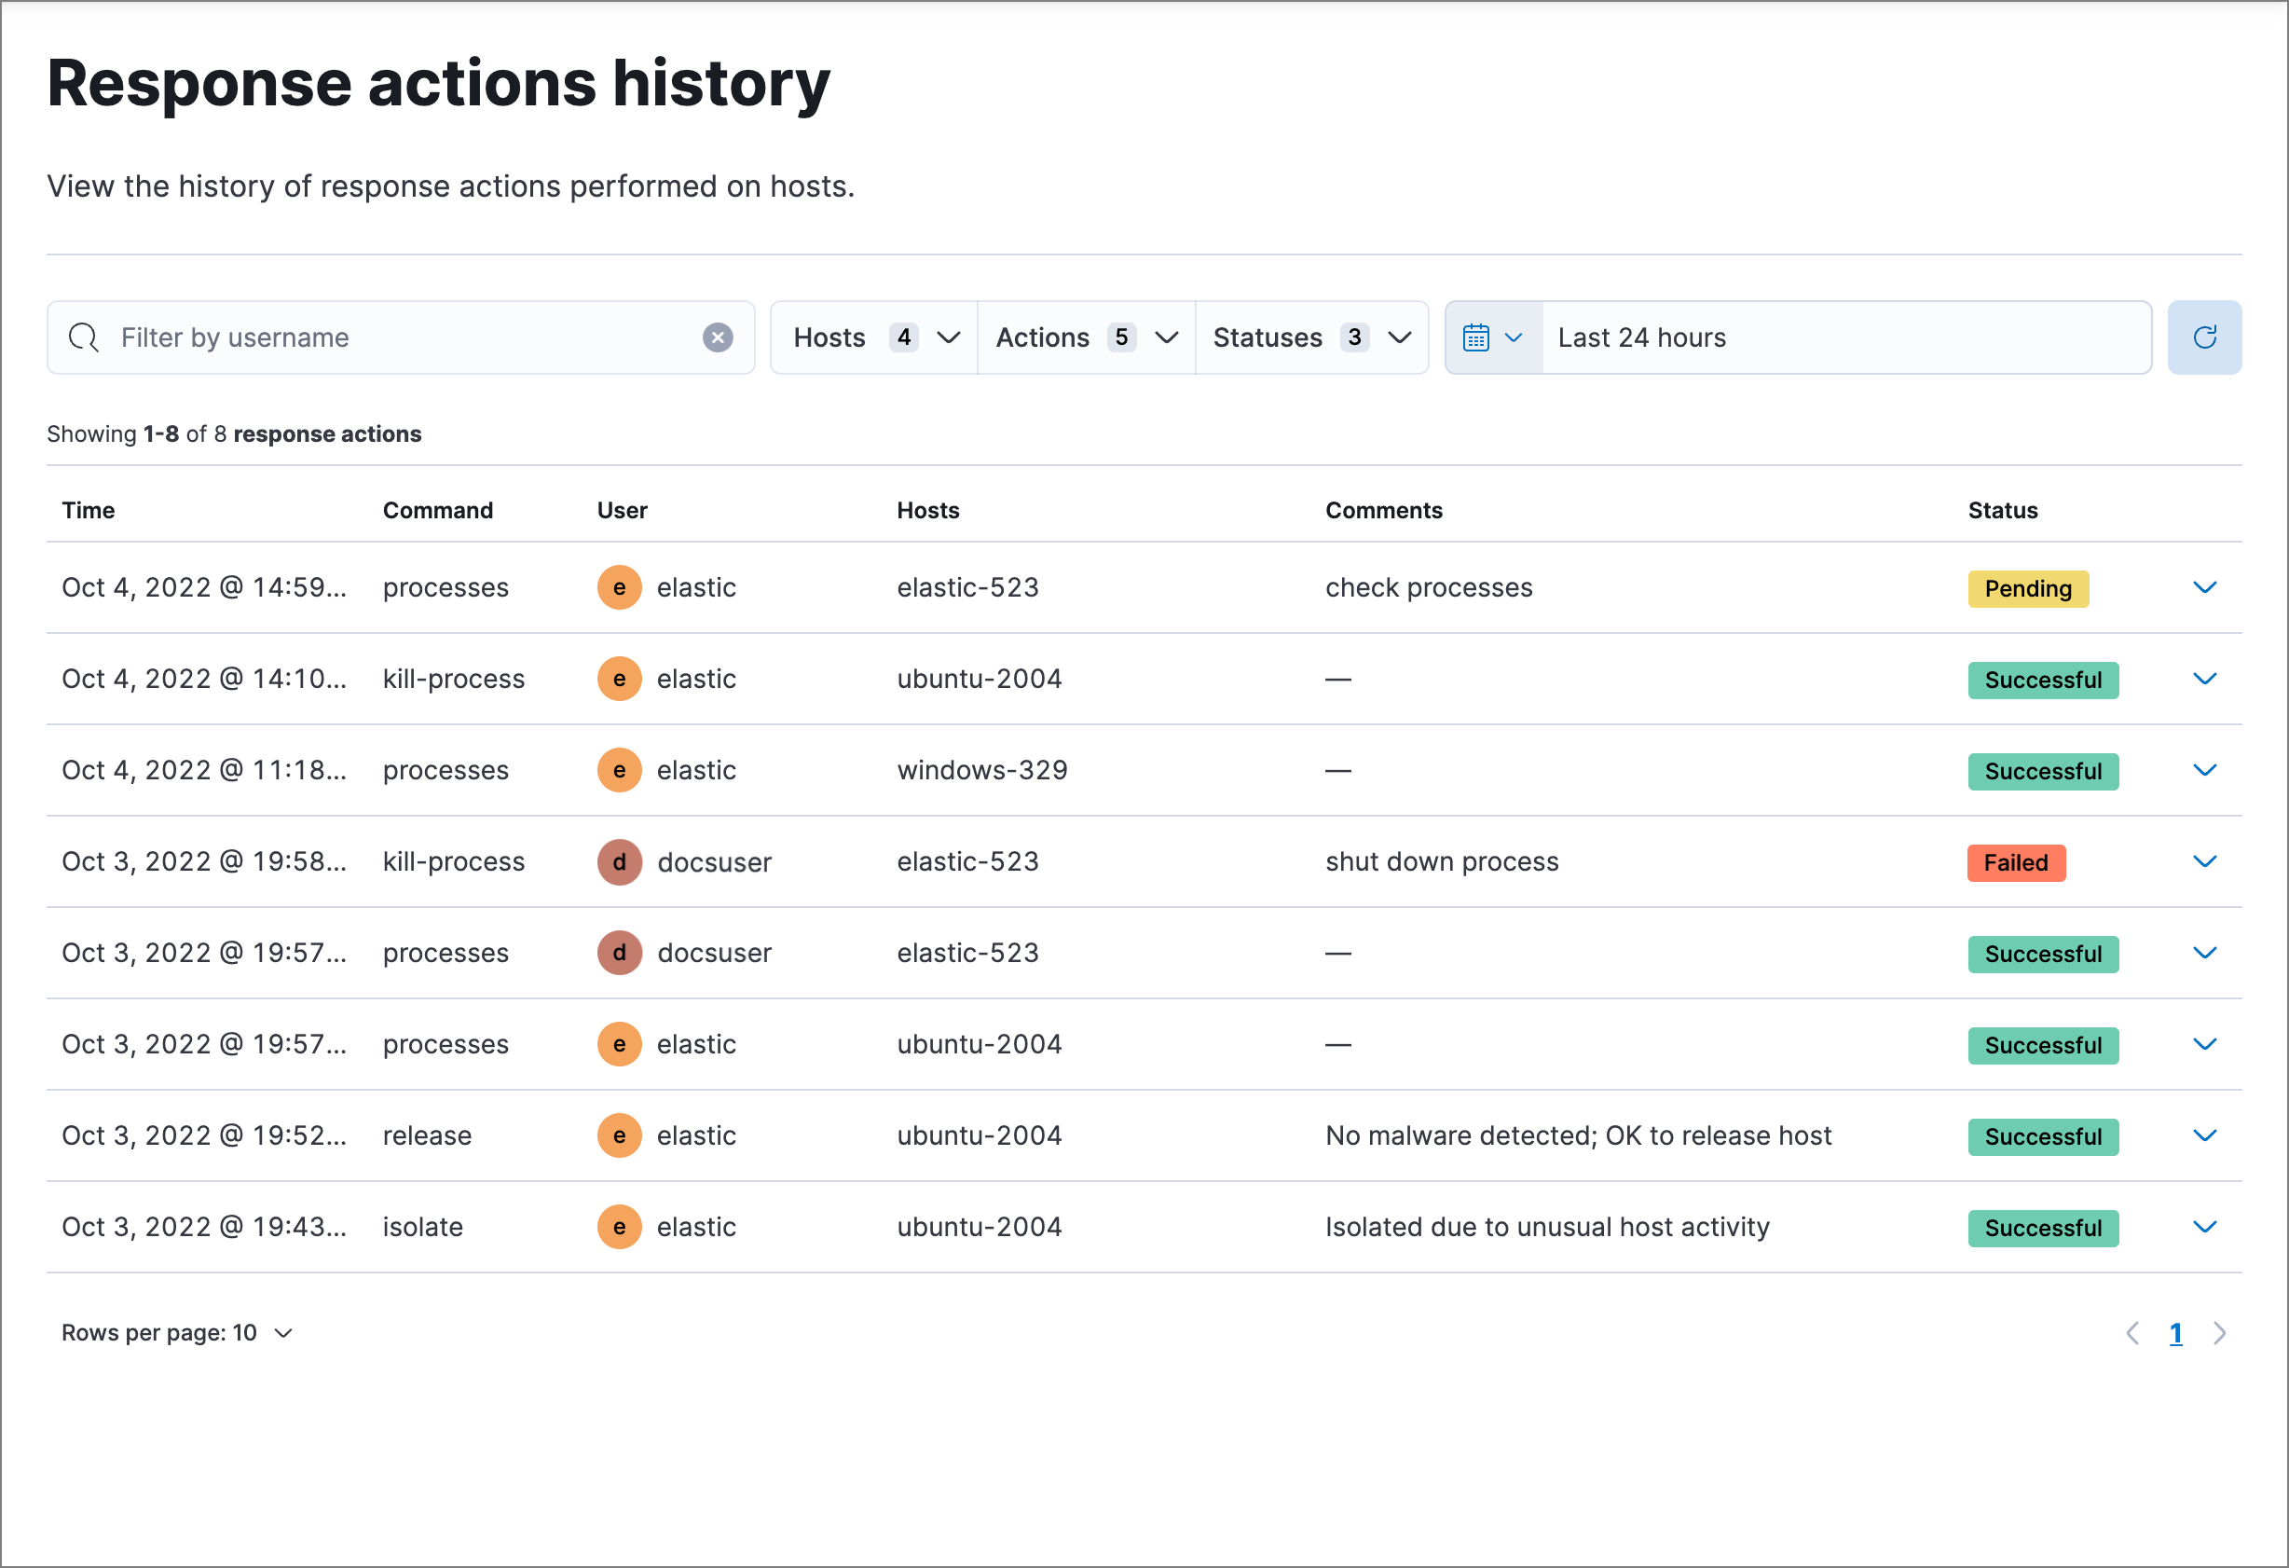This screenshot has width=2289, height=1568.
Task: Clear the username filter using X icon
Action: [x=718, y=337]
